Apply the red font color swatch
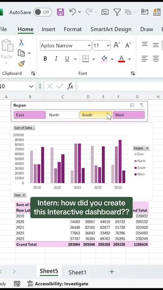Viewport: 163px width, 290px height. (121, 59)
